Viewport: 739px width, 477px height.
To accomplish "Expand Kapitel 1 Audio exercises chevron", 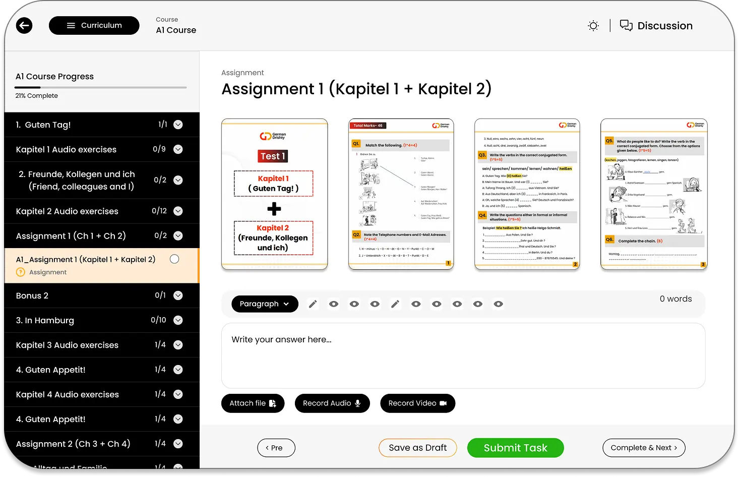I will tap(178, 149).
